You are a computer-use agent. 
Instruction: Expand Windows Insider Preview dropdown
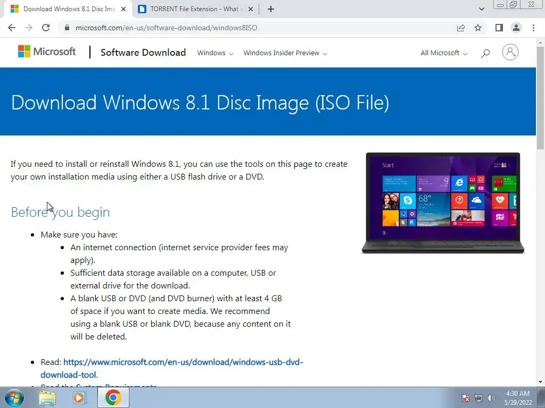285,53
